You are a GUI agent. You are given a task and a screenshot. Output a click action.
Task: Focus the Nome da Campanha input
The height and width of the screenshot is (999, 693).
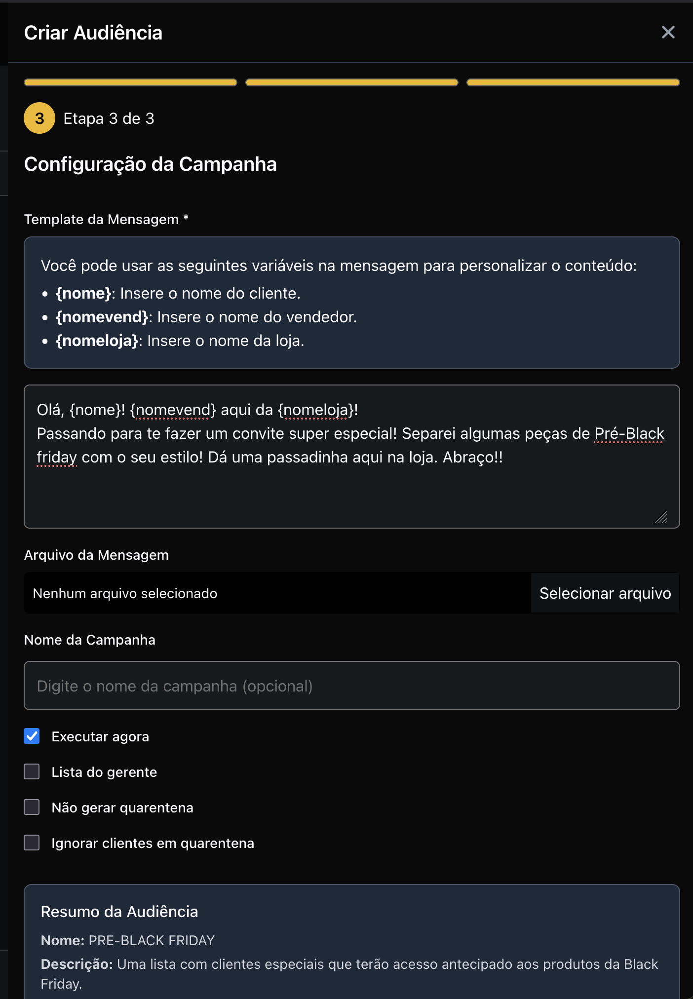[x=351, y=686]
